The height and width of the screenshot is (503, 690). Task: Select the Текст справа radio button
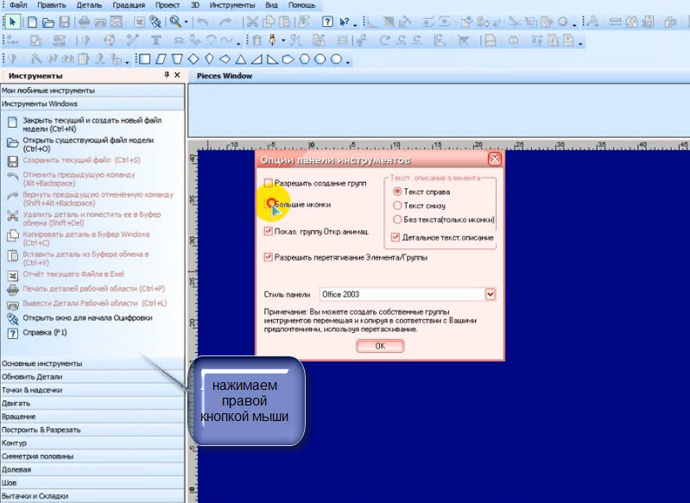pos(397,192)
